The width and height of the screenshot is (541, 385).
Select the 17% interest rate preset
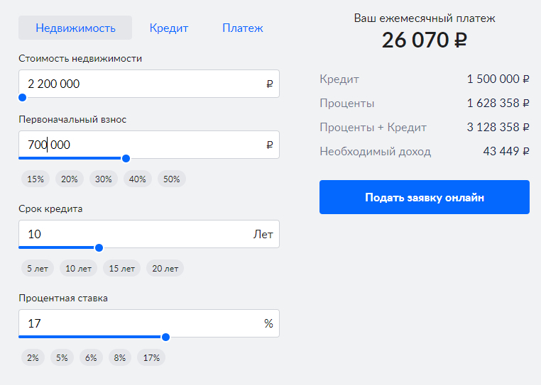(151, 358)
